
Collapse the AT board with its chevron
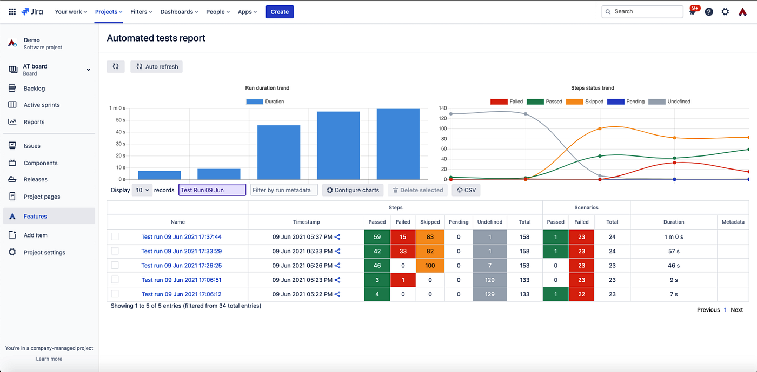pyautogui.click(x=88, y=70)
